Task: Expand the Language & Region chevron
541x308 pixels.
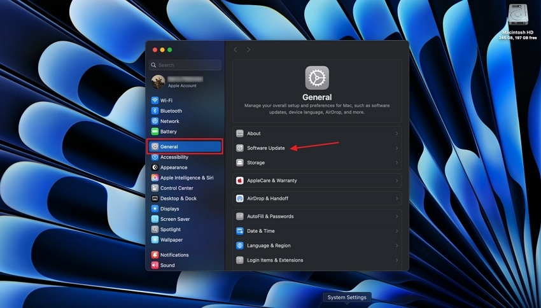Action: point(397,246)
